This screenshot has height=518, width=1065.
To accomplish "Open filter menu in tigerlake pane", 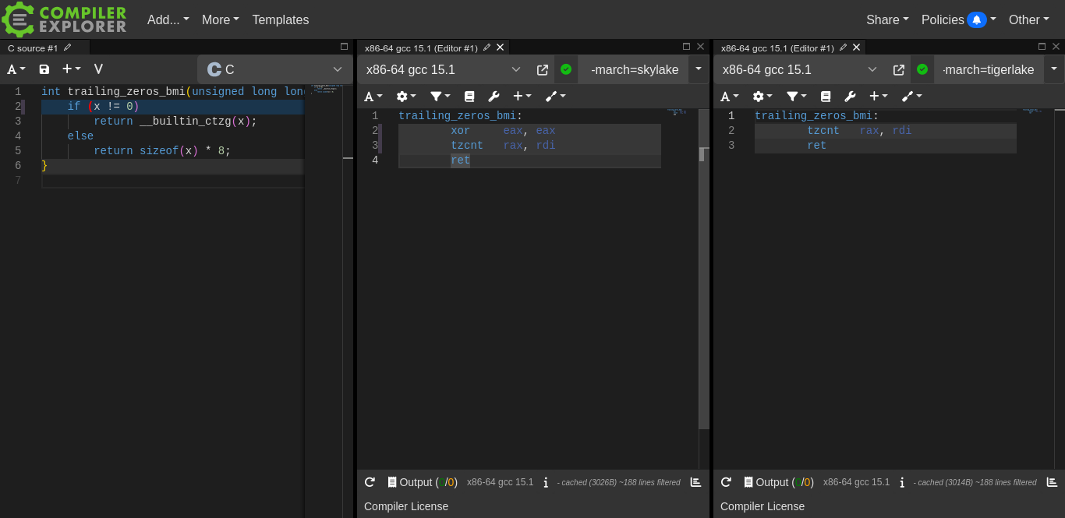I will (797, 97).
